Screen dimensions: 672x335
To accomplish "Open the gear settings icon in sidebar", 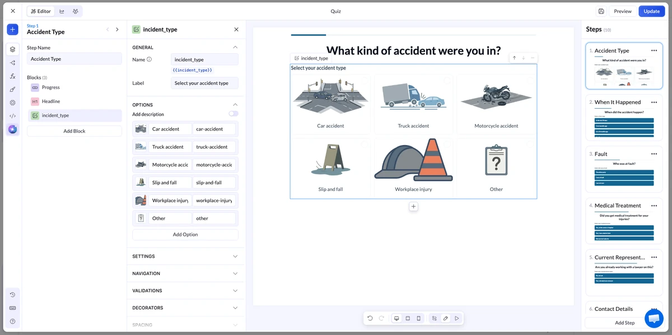I will point(12,103).
